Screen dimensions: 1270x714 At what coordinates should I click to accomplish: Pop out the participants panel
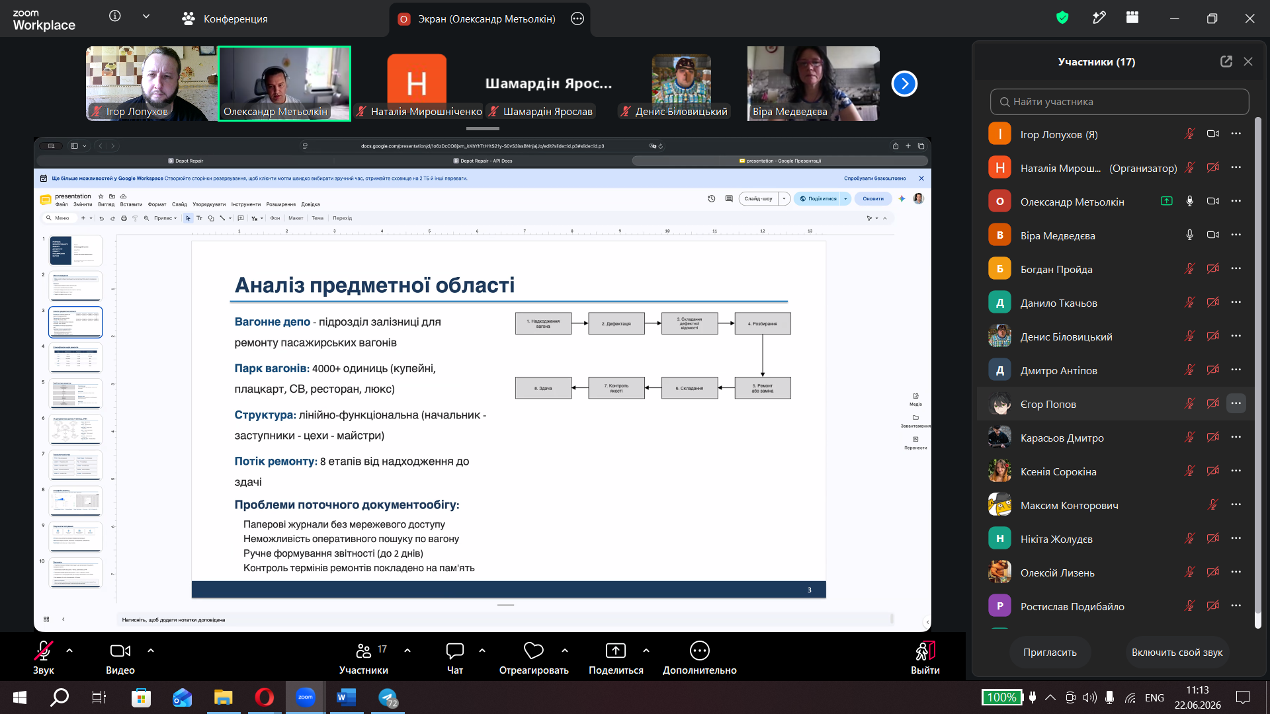(1226, 61)
